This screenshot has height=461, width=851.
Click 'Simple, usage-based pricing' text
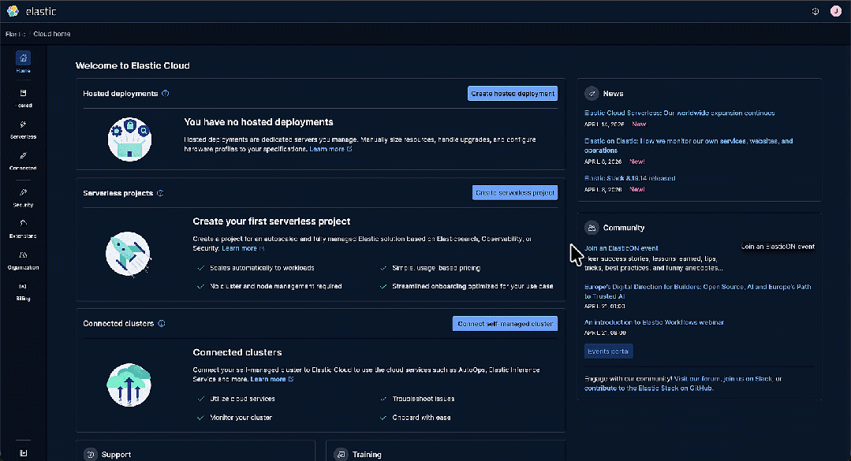click(x=436, y=268)
